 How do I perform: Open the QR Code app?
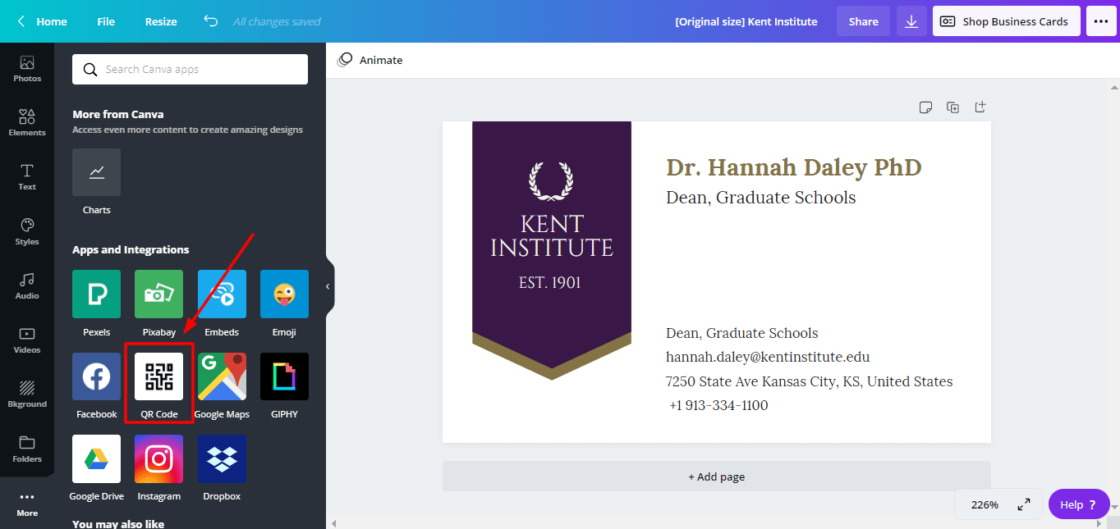(x=158, y=377)
